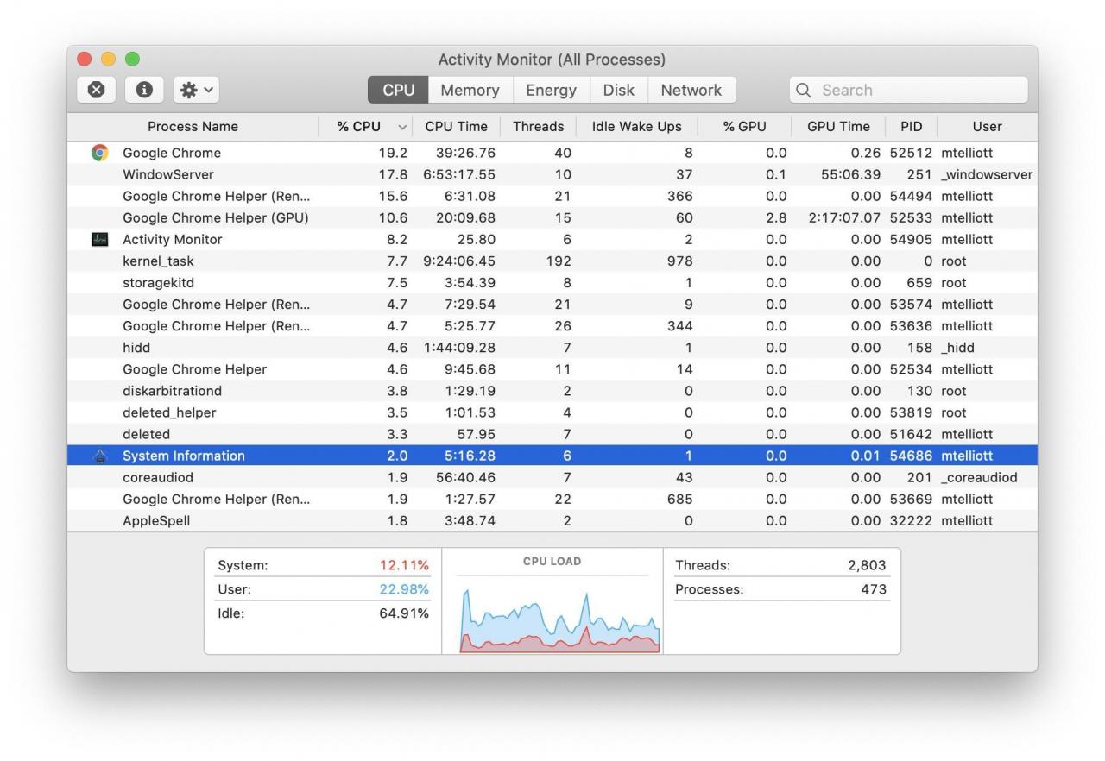This screenshot has width=1105, height=761.
Task: Sort by the GPU Time column
Action: [838, 126]
